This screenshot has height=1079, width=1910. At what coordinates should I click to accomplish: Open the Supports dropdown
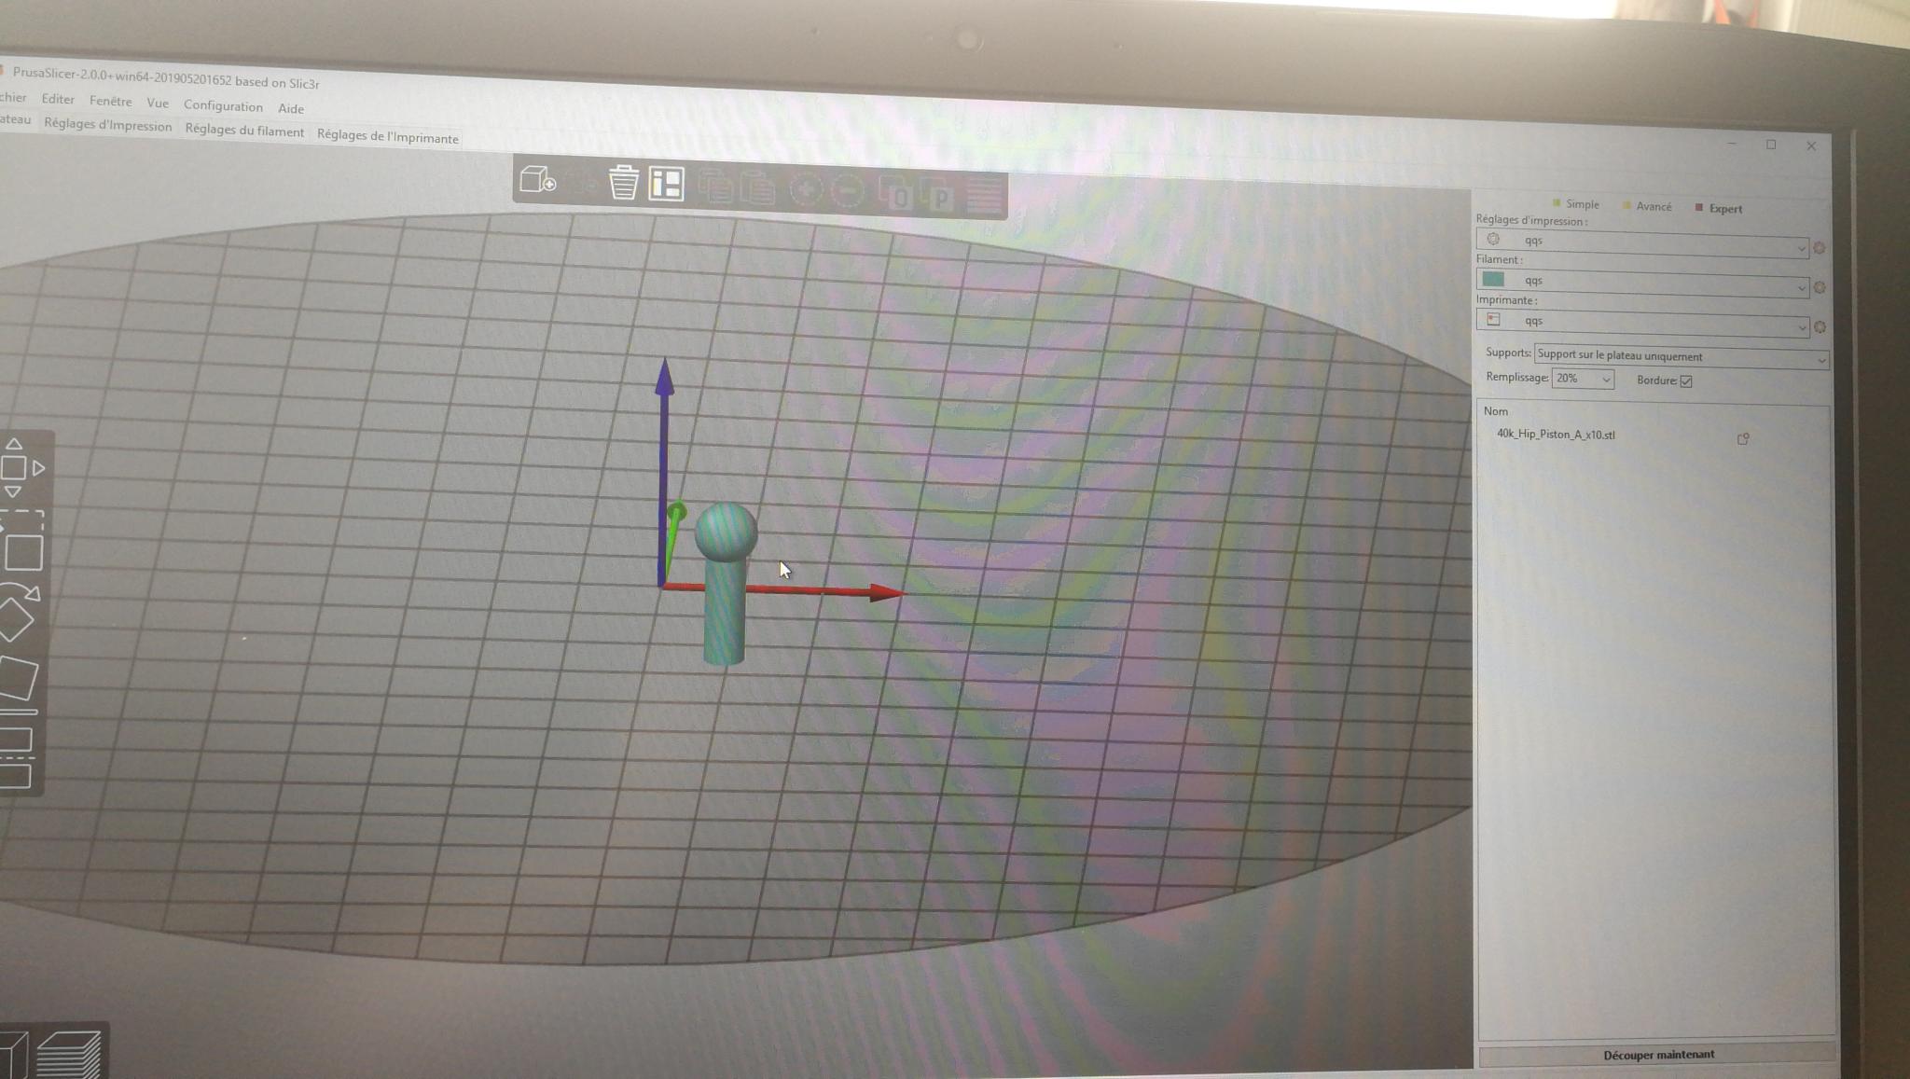[1681, 356]
